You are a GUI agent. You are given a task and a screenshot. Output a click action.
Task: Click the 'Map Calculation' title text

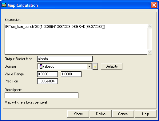(x=23, y=5)
